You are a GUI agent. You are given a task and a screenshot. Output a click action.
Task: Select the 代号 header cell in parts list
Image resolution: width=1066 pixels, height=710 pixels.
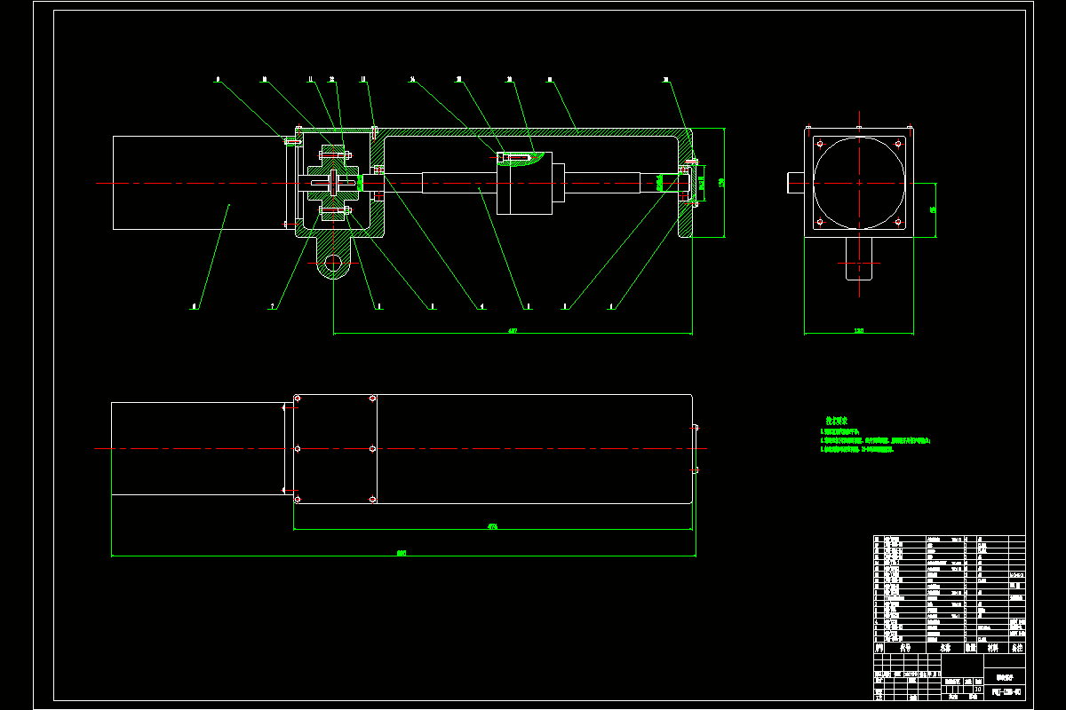905,649
